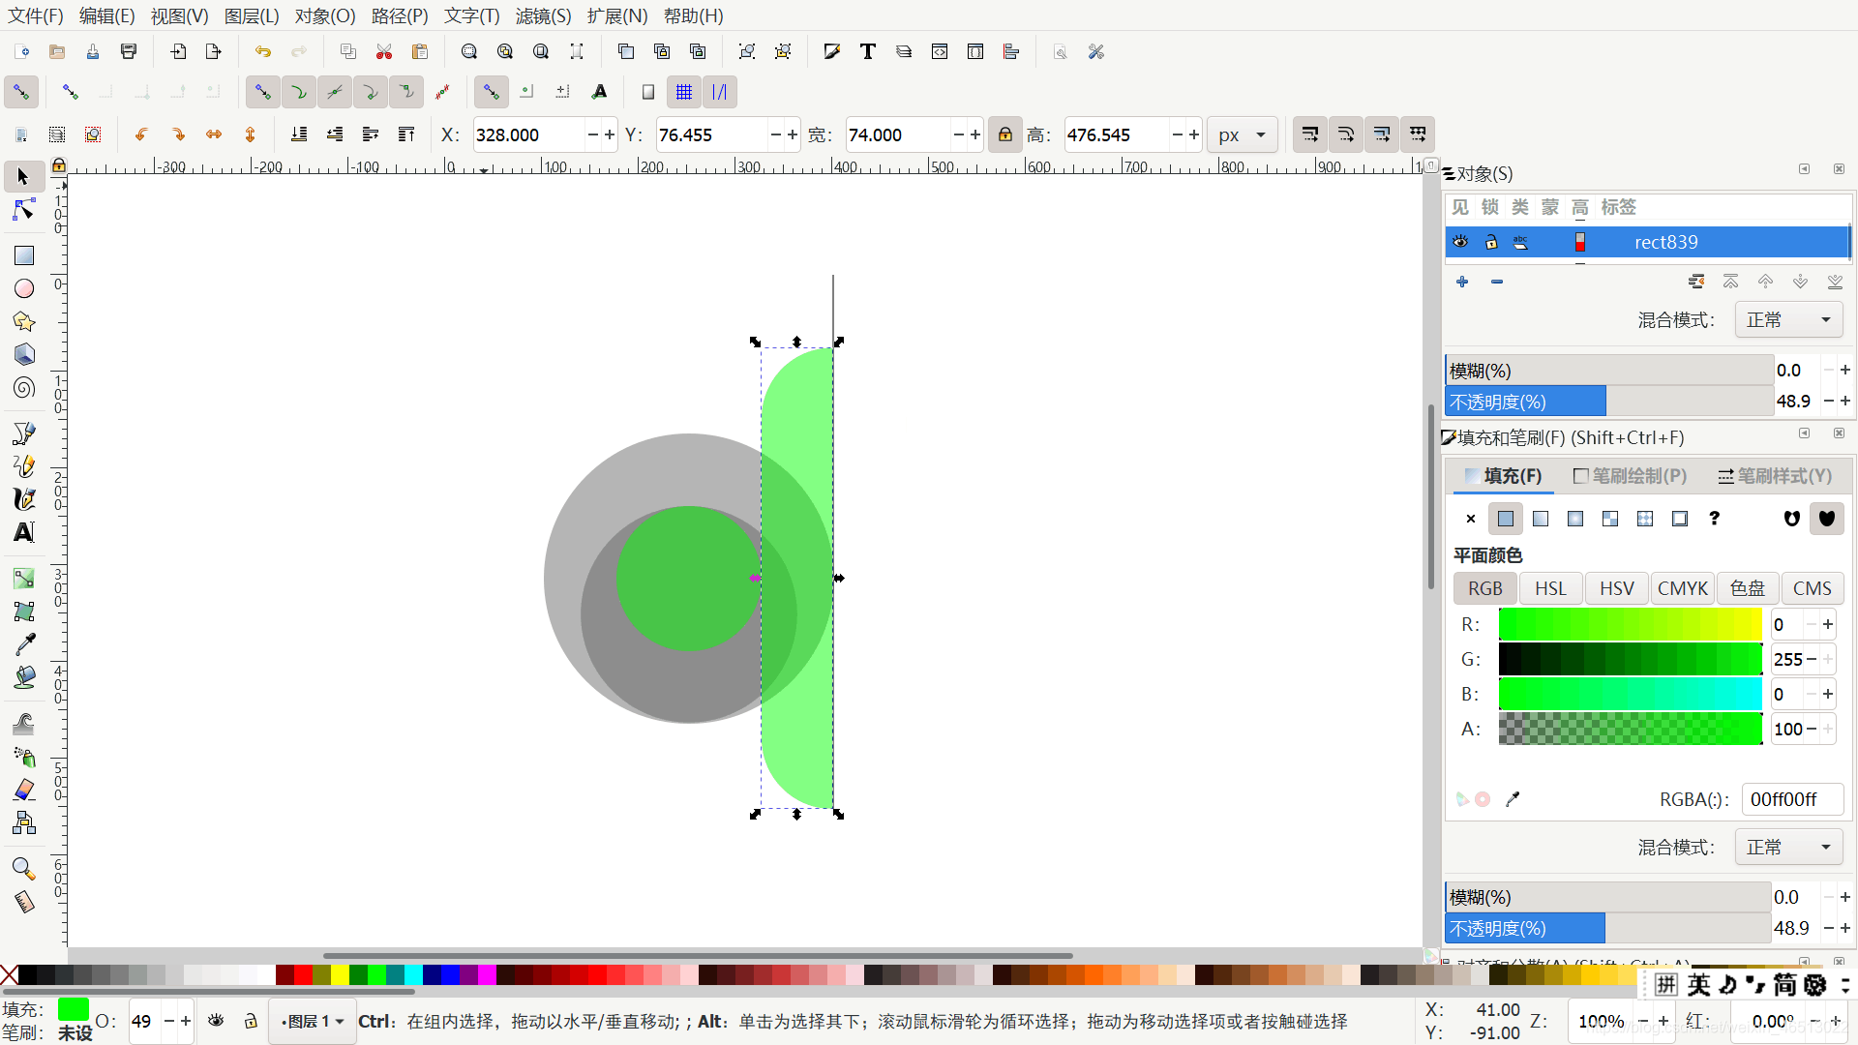Select the Zoom magnifier tool
This screenshot has width=1858, height=1045.
click(24, 868)
